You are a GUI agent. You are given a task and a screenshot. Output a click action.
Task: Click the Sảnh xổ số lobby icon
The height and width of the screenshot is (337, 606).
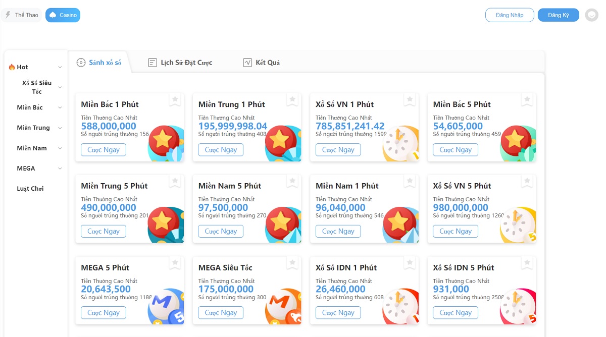tap(81, 63)
